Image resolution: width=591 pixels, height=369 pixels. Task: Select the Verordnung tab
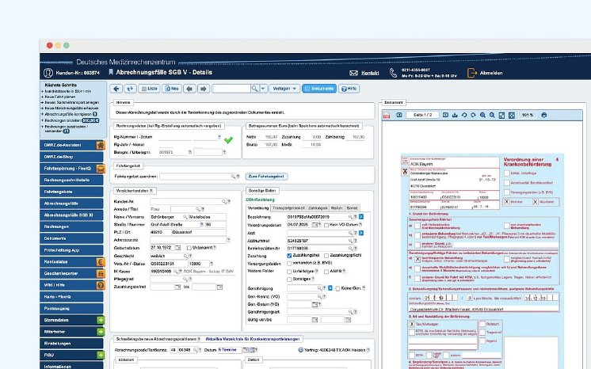tap(258, 208)
